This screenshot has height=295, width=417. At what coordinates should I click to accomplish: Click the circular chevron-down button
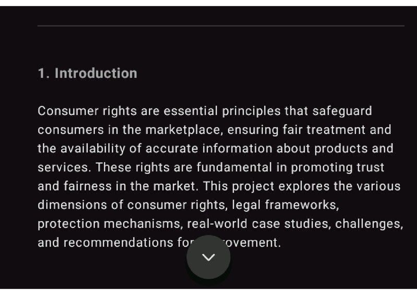(x=208, y=257)
